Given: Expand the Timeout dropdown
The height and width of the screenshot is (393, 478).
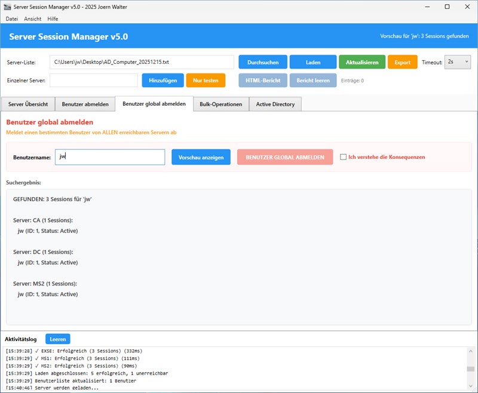Looking at the screenshot, I should click(x=458, y=62).
